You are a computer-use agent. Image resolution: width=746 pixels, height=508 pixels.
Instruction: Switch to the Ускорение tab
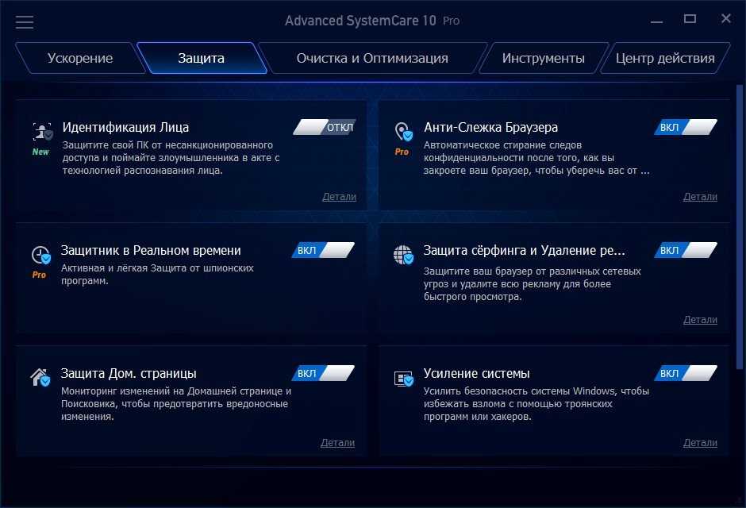click(x=80, y=58)
